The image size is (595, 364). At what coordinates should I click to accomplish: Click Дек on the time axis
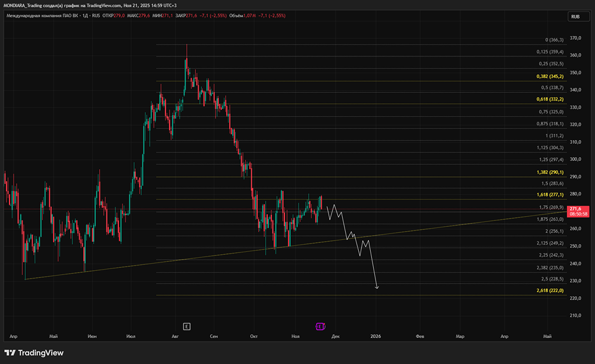point(336,336)
